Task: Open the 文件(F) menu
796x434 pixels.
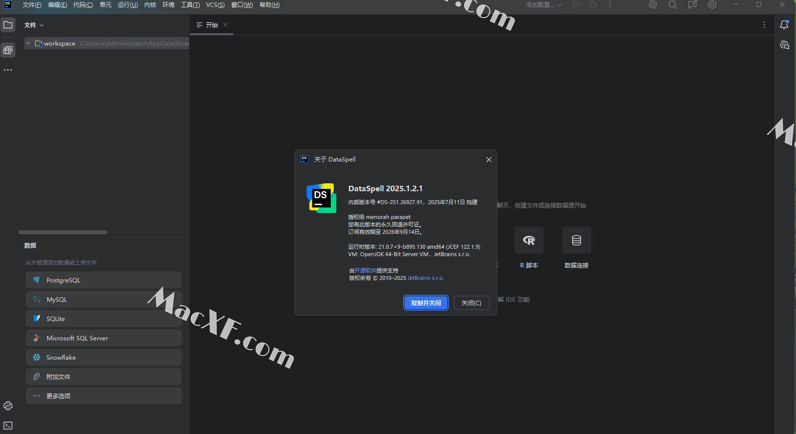Action: point(32,5)
